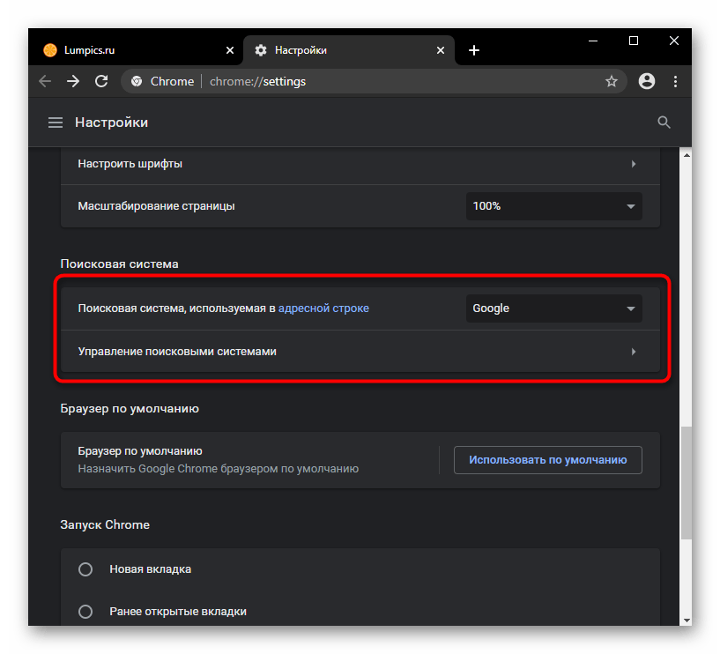
Task: Follow the "адресной строке" link
Action: tap(324, 308)
